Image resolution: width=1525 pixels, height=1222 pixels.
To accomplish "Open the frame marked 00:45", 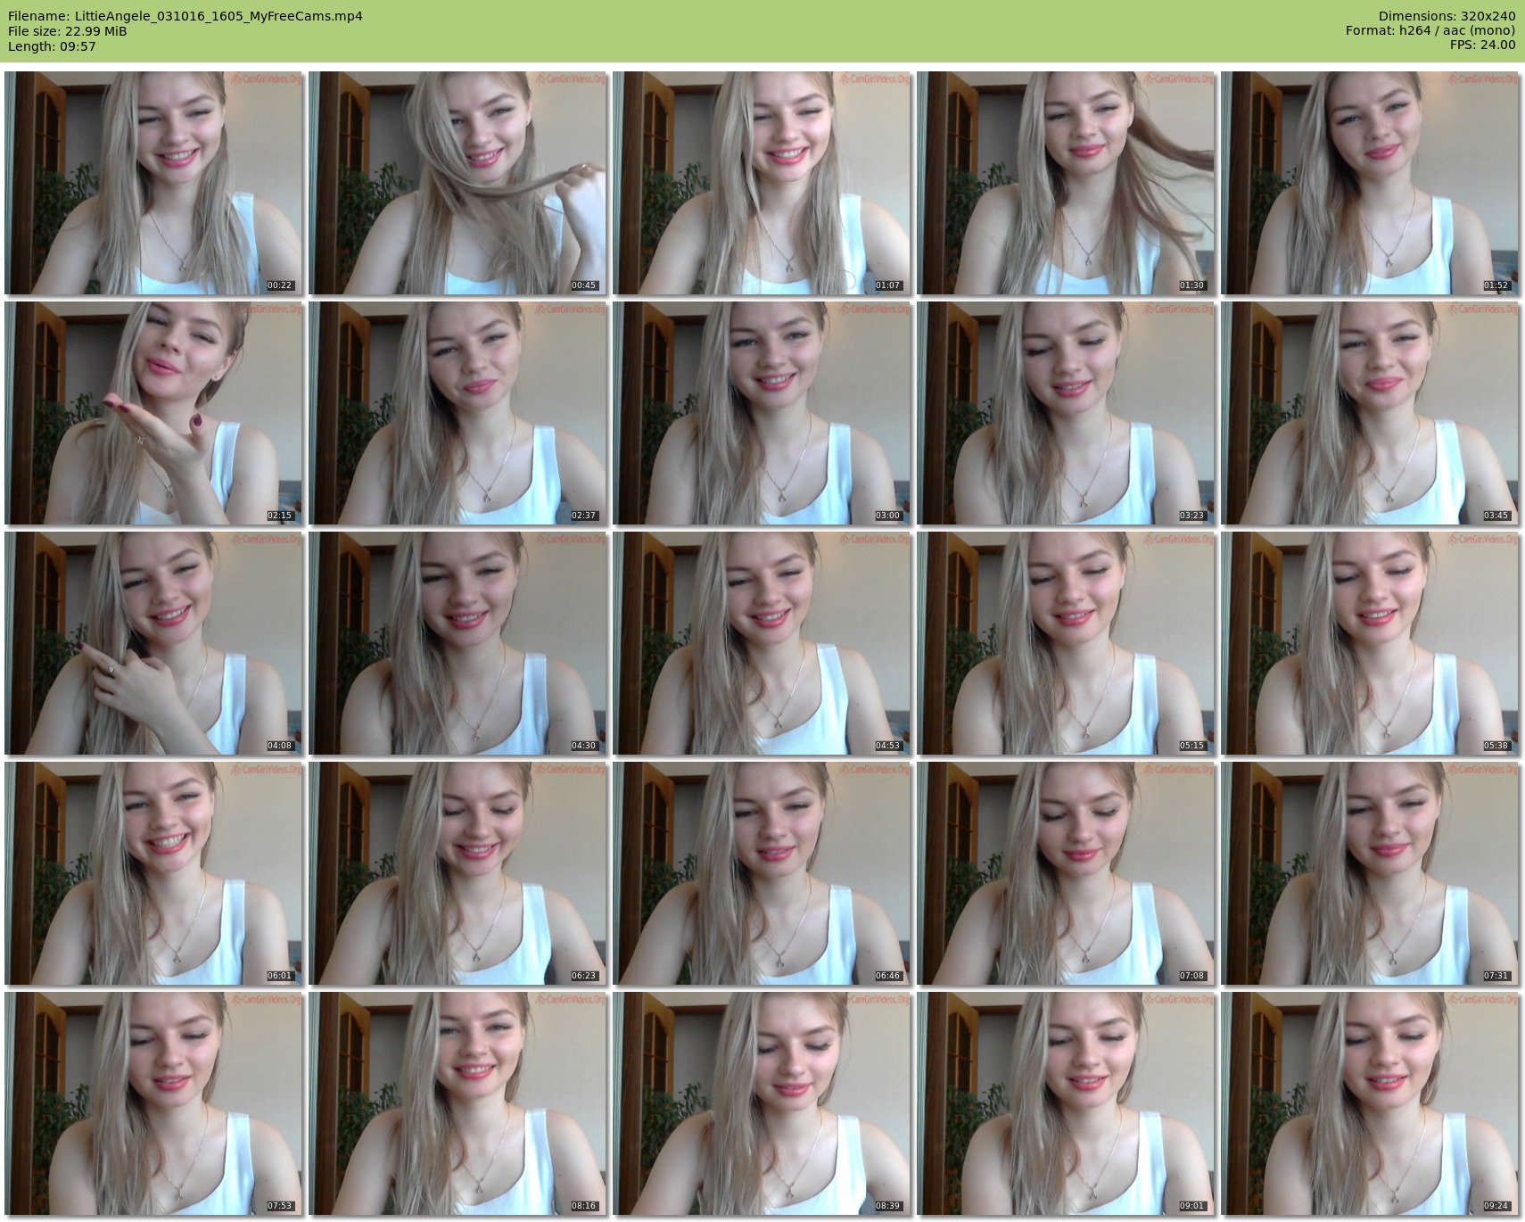I will 457,183.
